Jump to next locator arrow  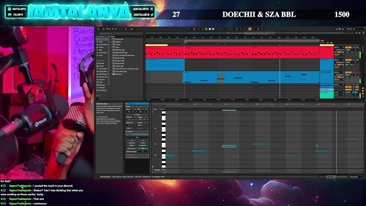pyautogui.click(x=323, y=43)
